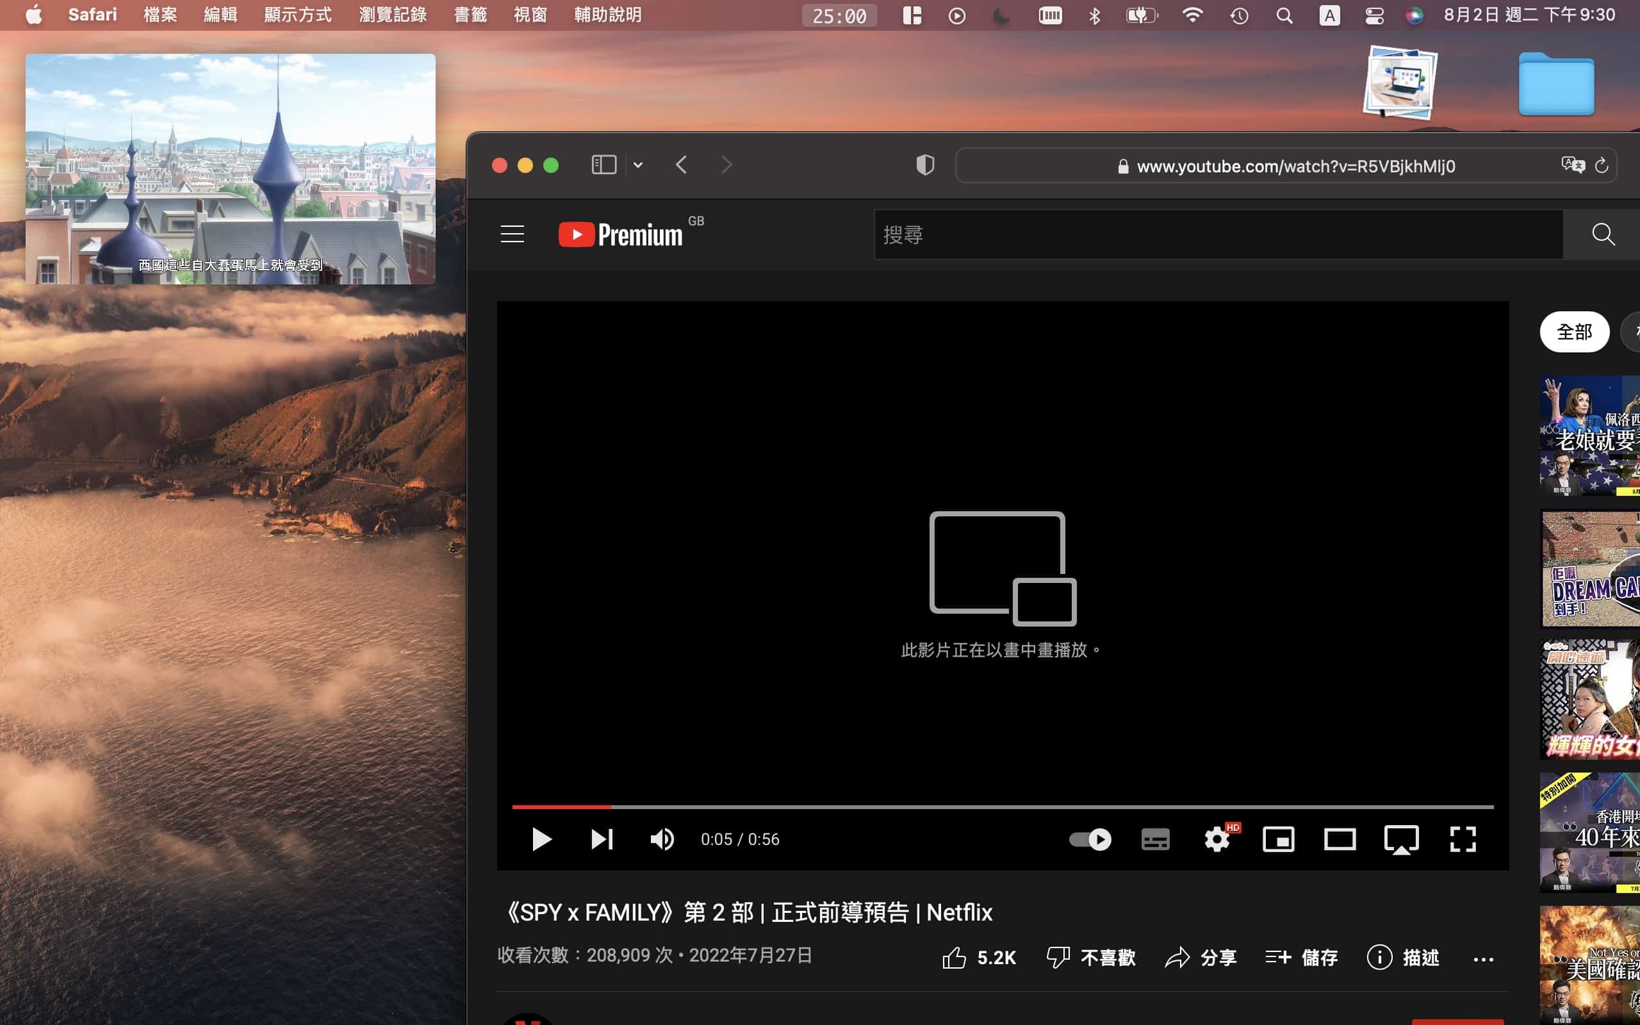
Task: Switch to theater mode
Action: 1340,839
